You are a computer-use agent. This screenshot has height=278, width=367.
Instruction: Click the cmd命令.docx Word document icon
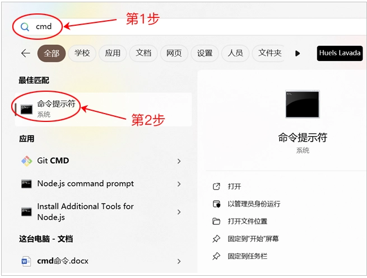click(26, 261)
